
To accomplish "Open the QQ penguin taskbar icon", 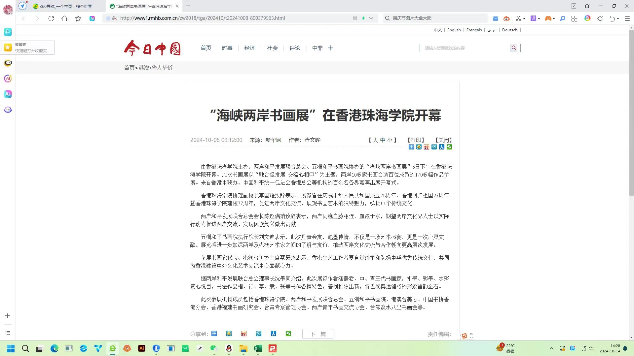I will coord(229,348).
